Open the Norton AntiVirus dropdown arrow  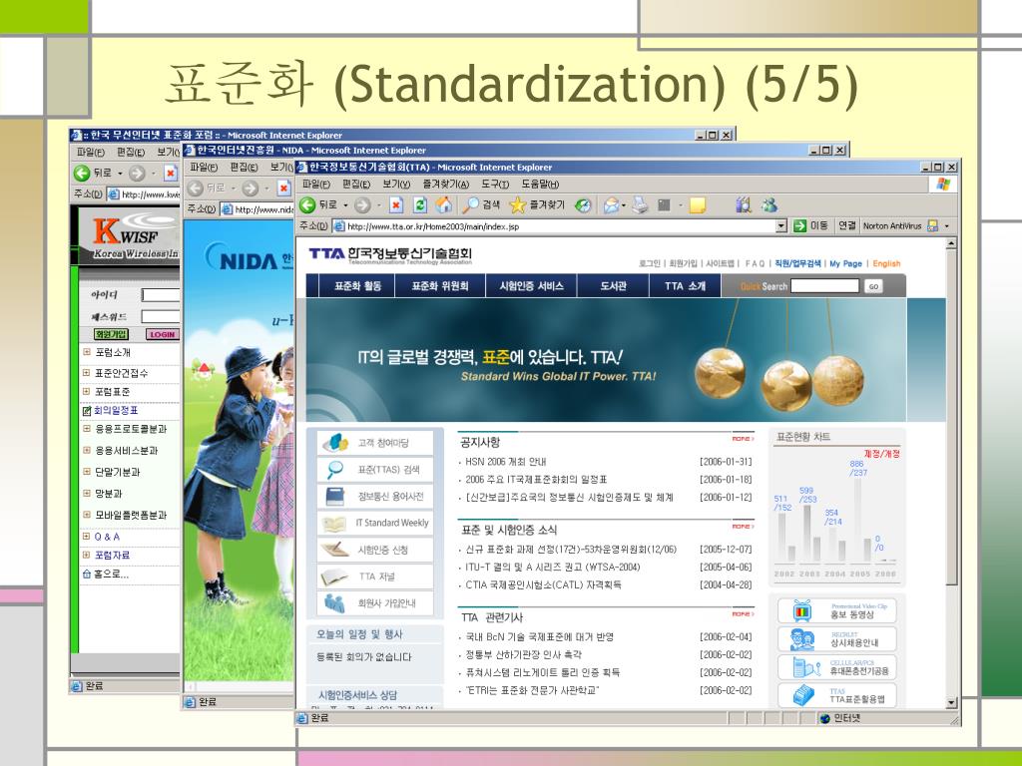tap(947, 226)
